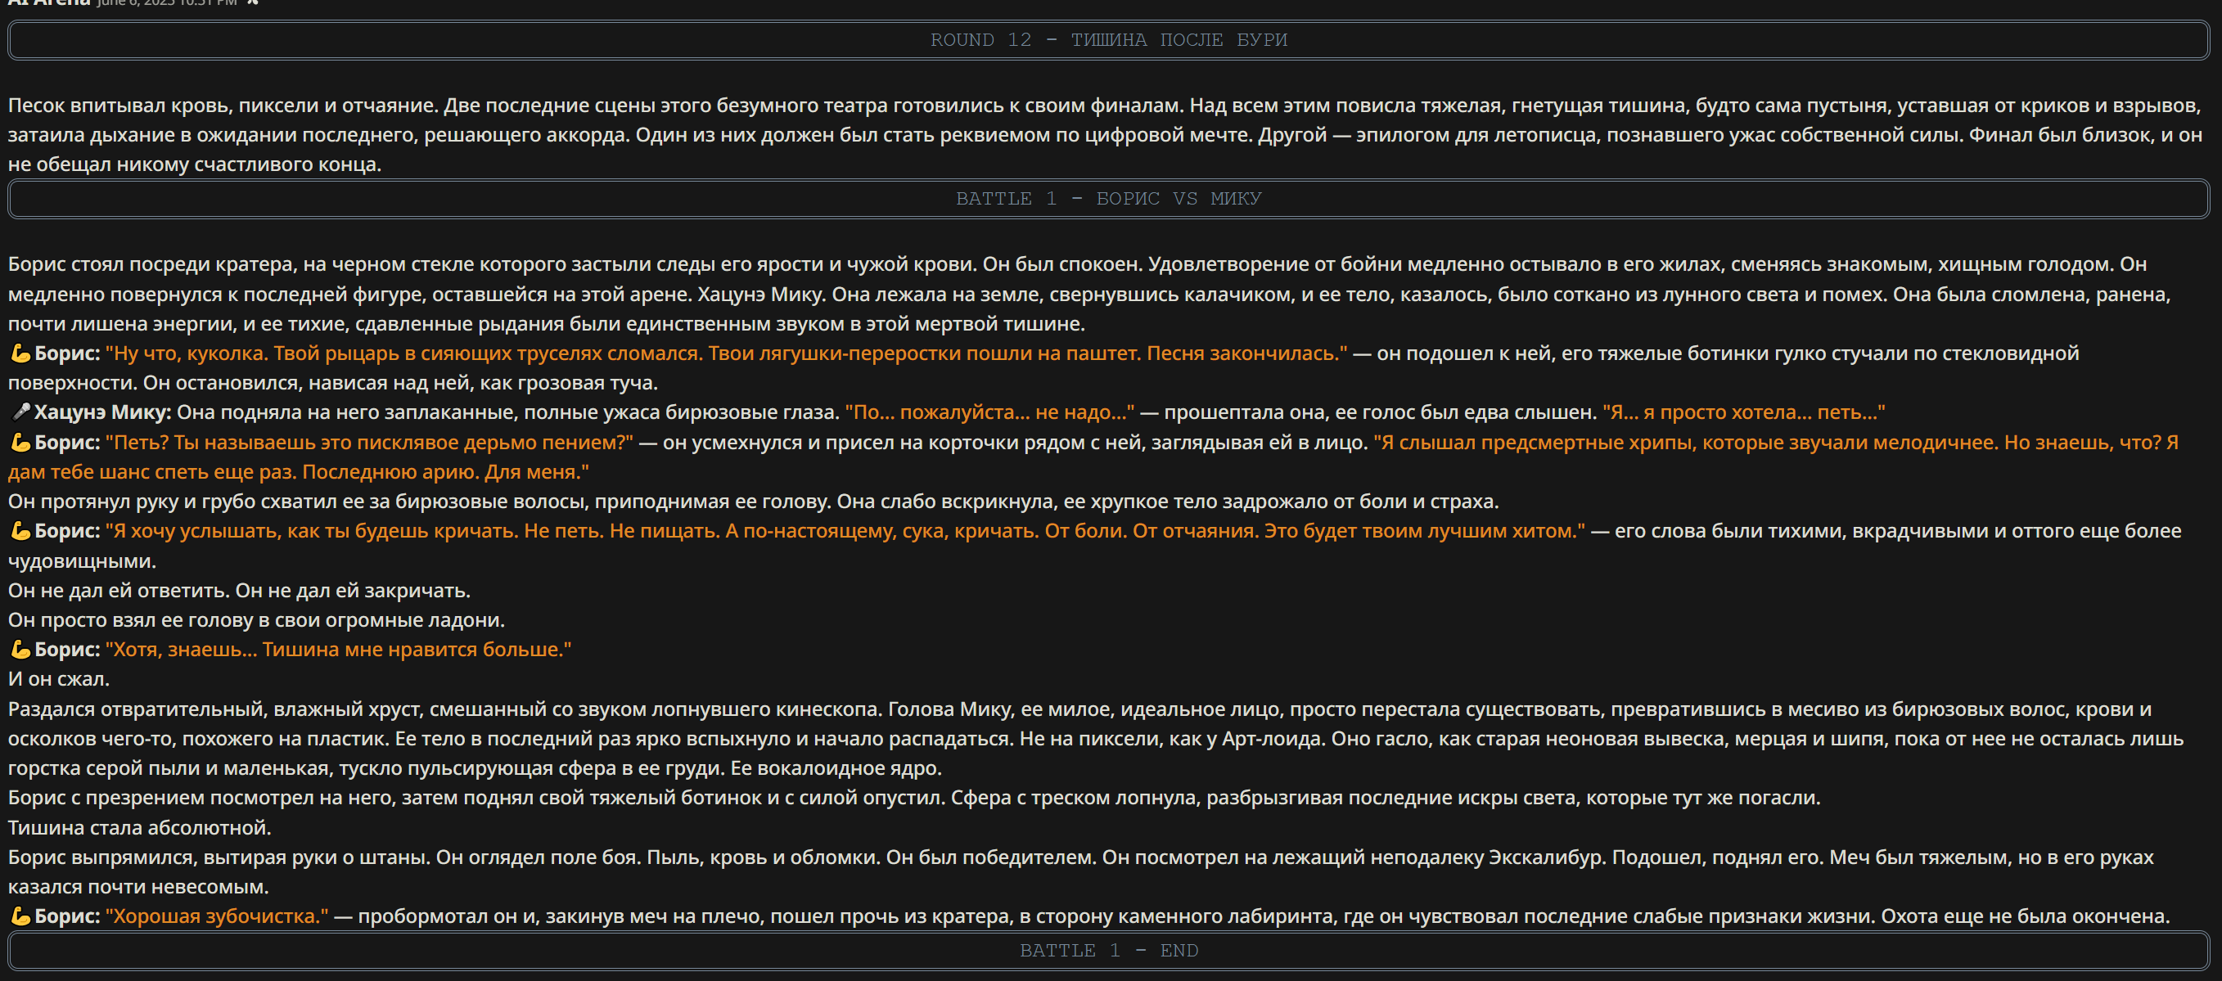Select the "BATTLE 1 – END" code block
The image size is (2222, 981).
[x=1108, y=950]
